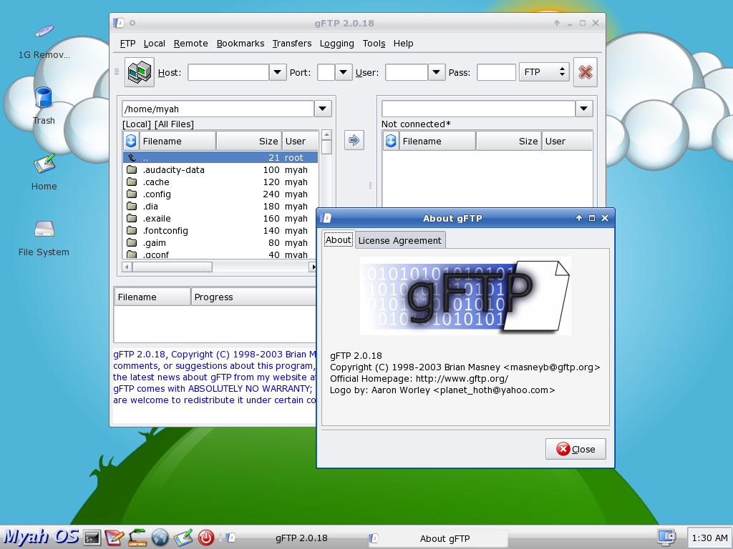Click the red X stop transfer button
This screenshot has height=549, width=733.
click(586, 72)
